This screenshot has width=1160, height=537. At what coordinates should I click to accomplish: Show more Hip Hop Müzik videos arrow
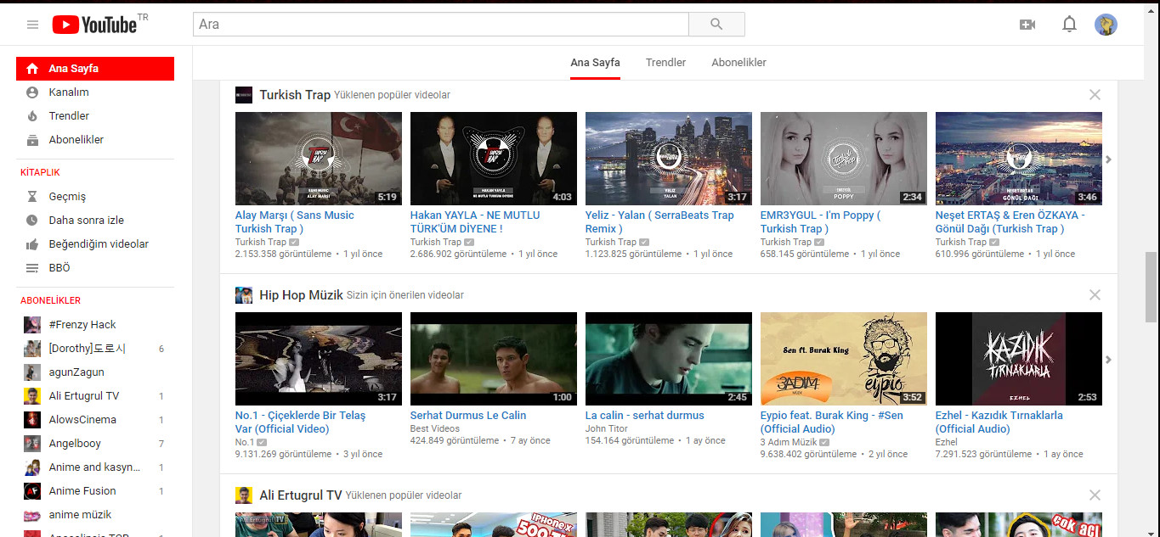[x=1108, y=360]
